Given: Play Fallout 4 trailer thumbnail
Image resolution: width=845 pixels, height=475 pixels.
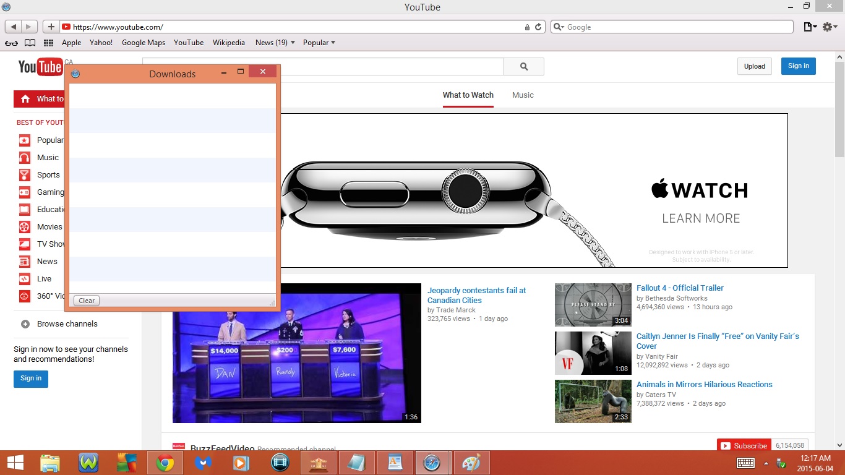Looking at the screenshot, I should tap(593, 304).
